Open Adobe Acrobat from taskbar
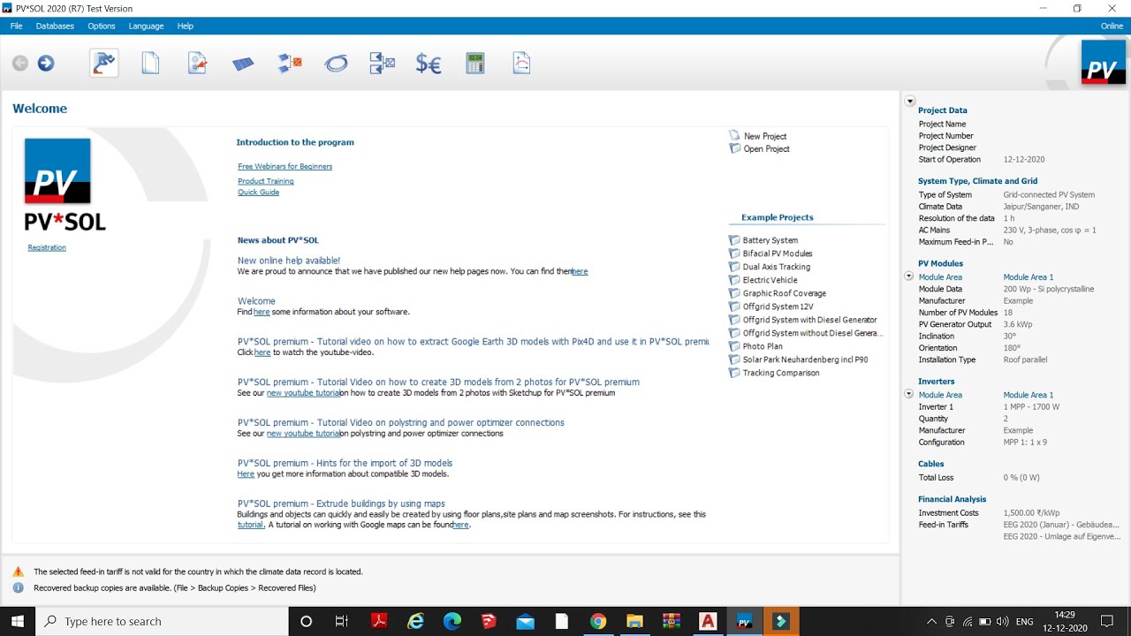1131x636 pixels. [379, 621]
